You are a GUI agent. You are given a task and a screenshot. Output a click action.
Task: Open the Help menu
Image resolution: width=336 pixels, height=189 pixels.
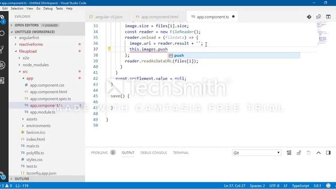pyautogui.click(x=69, y=8)
